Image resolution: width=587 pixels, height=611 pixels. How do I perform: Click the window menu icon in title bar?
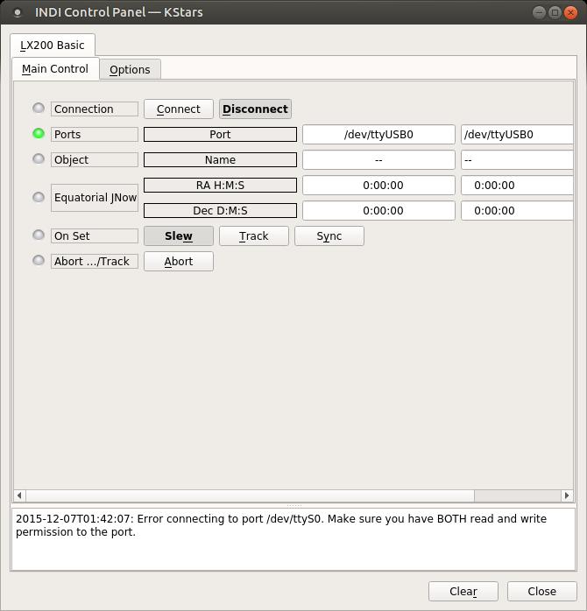click(17, 12)
